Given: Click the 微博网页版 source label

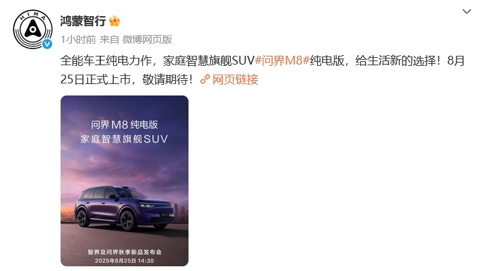Looking at the screenshot, I should pos(147,40).
